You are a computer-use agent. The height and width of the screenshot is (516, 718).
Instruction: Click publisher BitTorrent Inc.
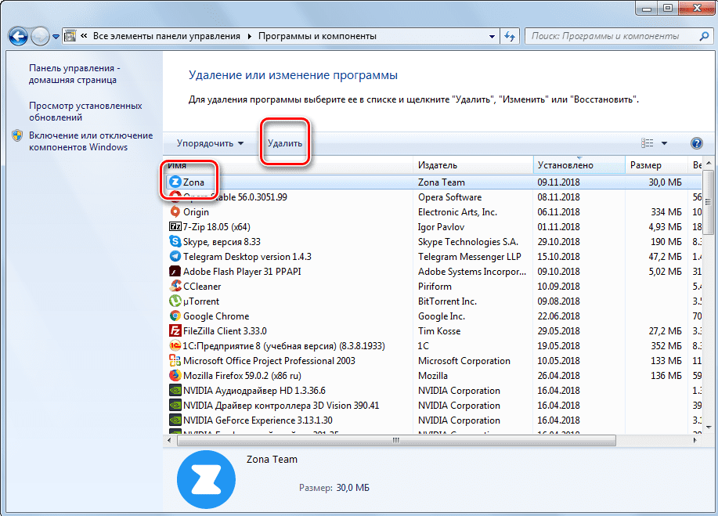tap(447, 301)
